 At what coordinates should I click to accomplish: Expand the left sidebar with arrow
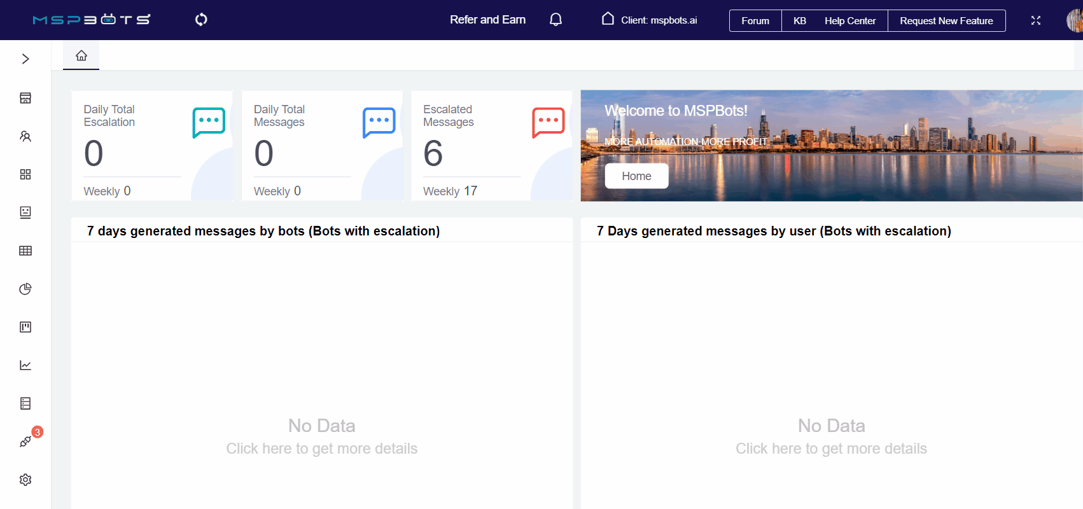[x=25, y=59]
